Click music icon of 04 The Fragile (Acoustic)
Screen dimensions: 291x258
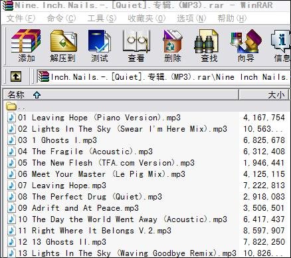pyautogui.click(x=11, y=152)
